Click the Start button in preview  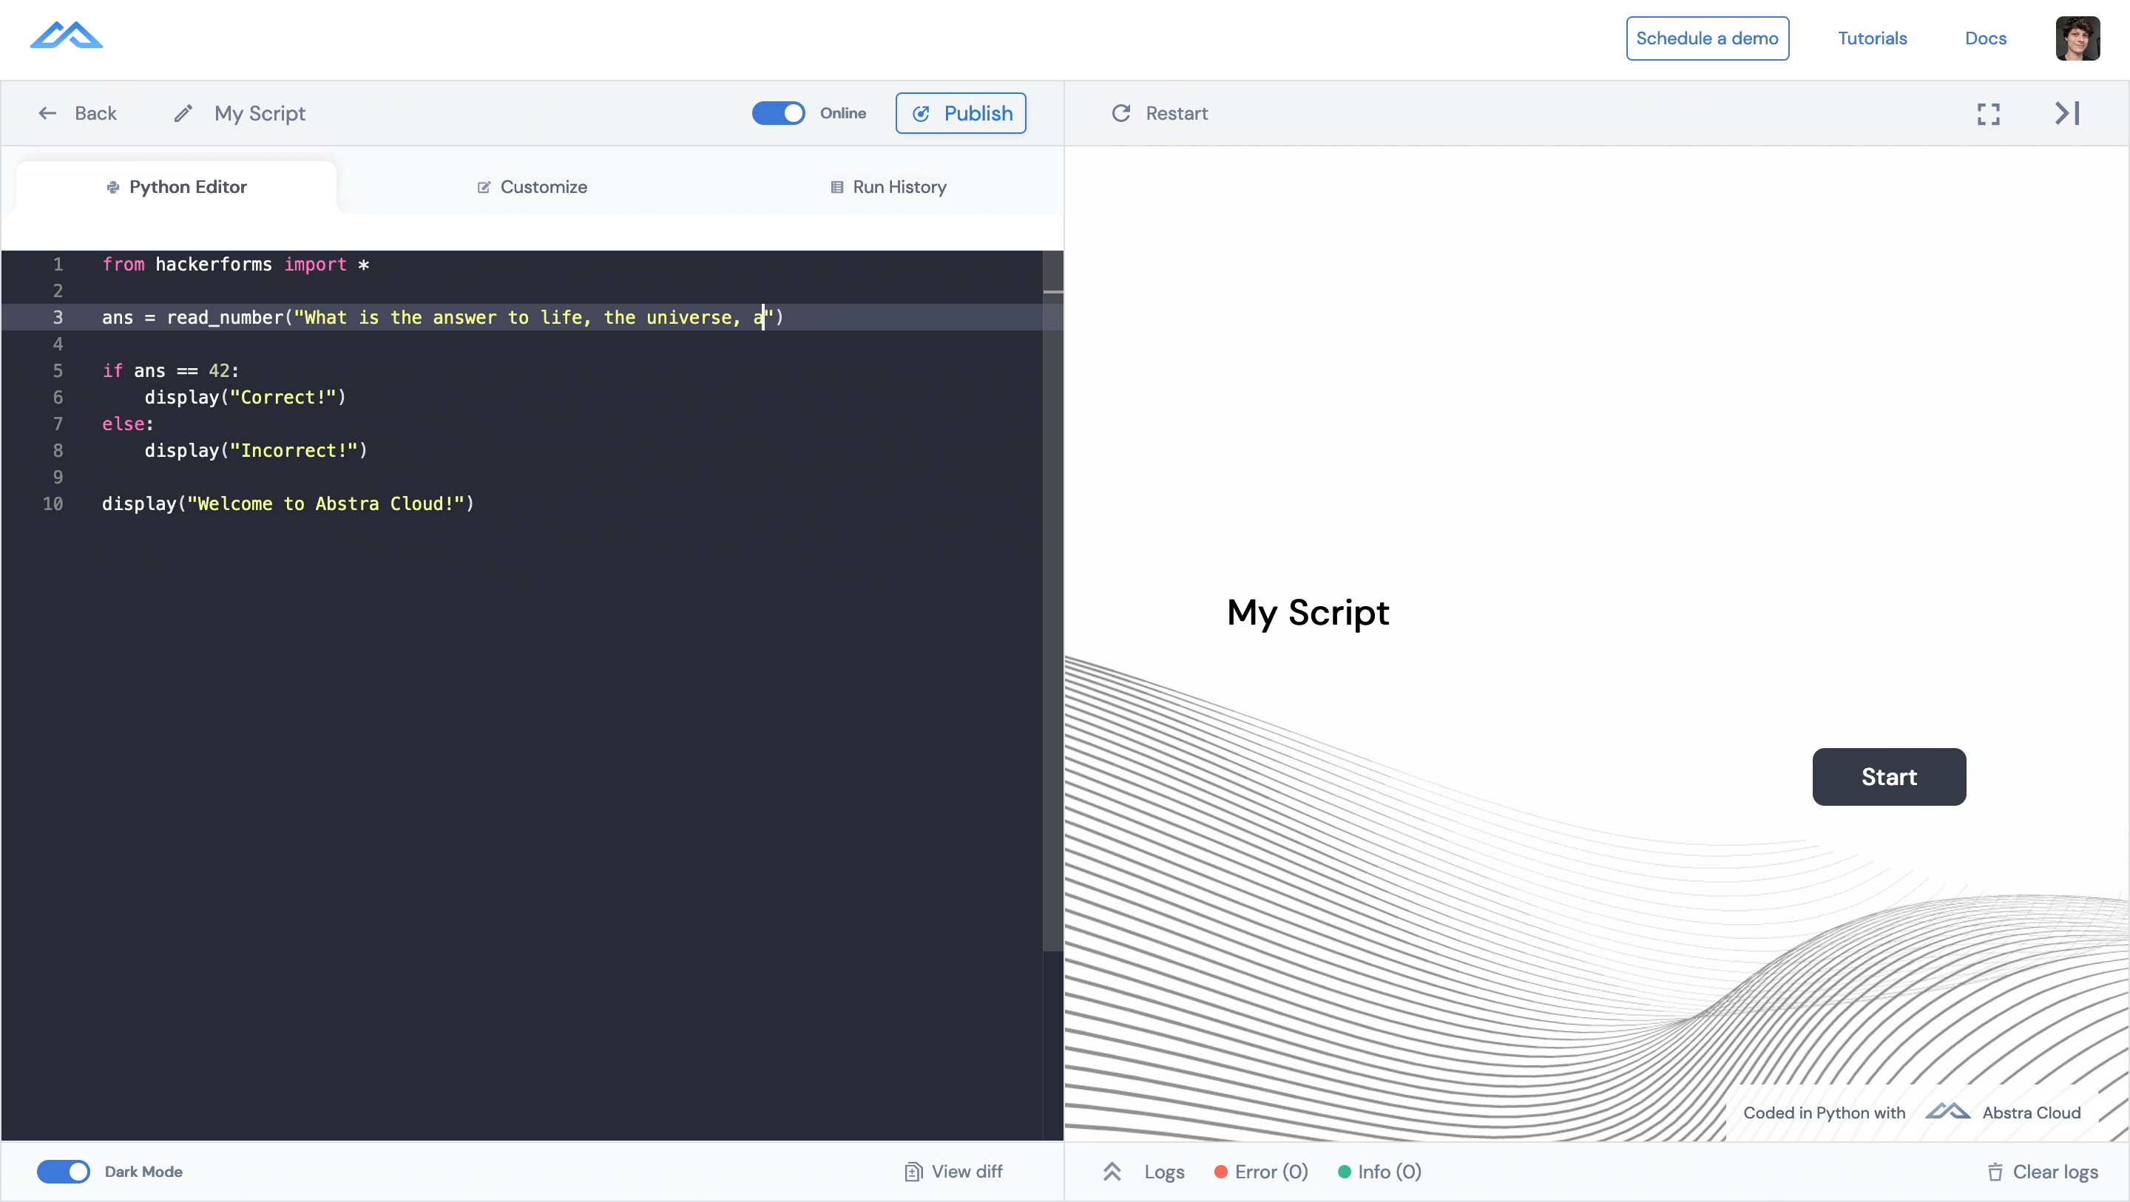1889,776
